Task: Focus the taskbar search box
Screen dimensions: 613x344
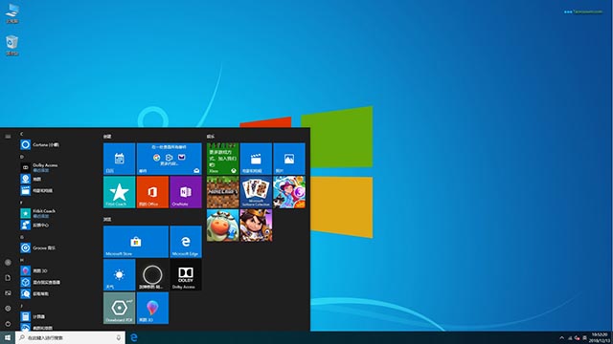Action: (70, 337)
